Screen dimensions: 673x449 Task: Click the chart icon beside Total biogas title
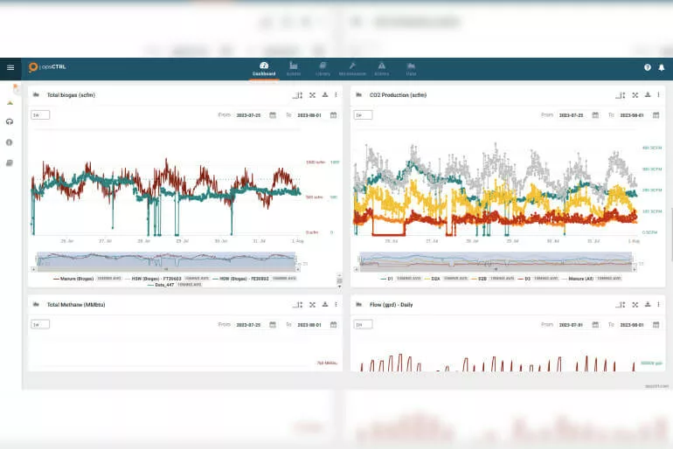(36, 94)
